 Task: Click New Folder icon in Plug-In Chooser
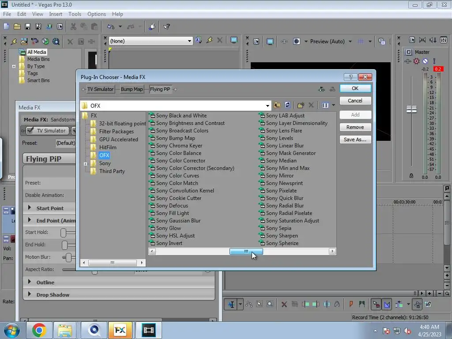coord(301,105)
